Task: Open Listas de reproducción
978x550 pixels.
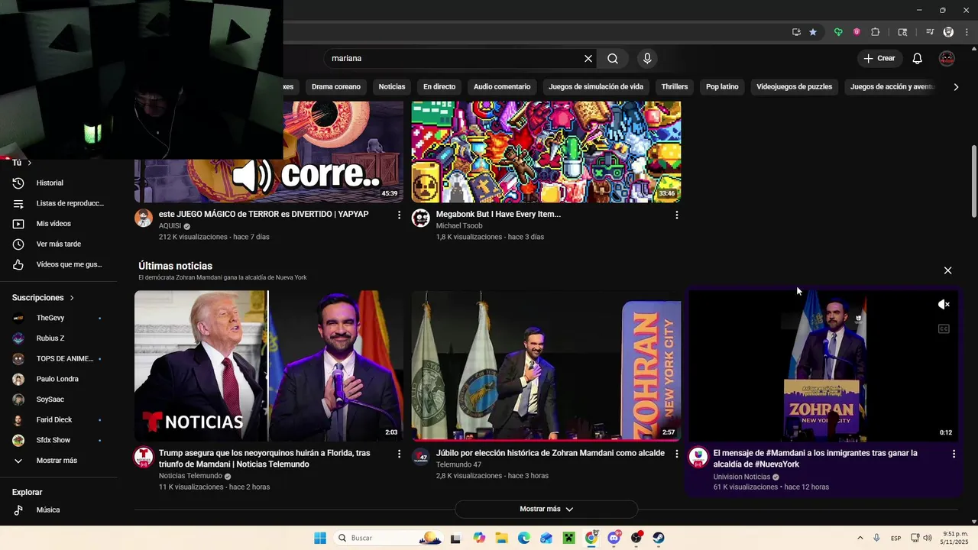Action: point(59,203)
